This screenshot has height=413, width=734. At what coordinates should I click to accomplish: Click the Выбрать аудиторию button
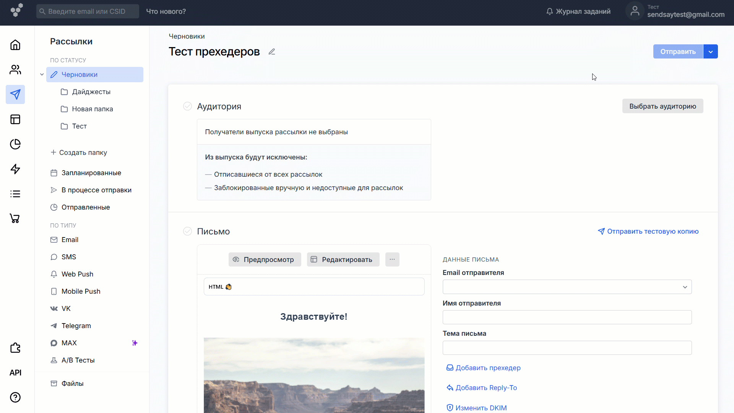663,106
